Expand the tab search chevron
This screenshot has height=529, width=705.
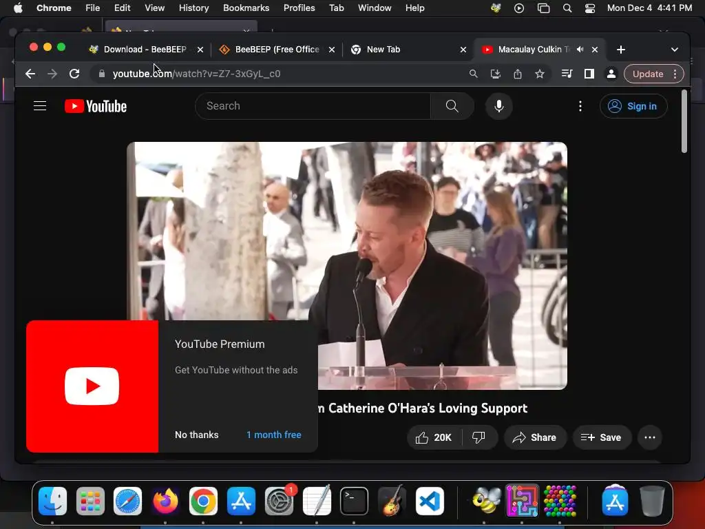click(x=675, y=50)
